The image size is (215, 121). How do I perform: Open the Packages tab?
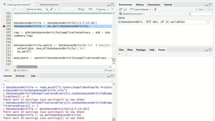coord(141,50)
